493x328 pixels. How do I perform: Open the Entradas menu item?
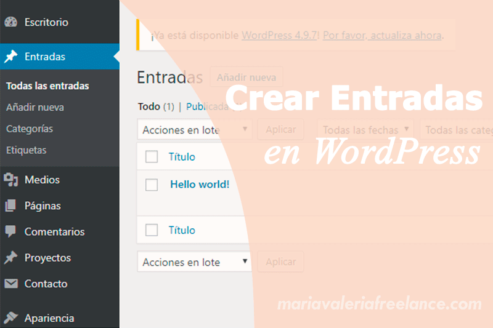60,57
